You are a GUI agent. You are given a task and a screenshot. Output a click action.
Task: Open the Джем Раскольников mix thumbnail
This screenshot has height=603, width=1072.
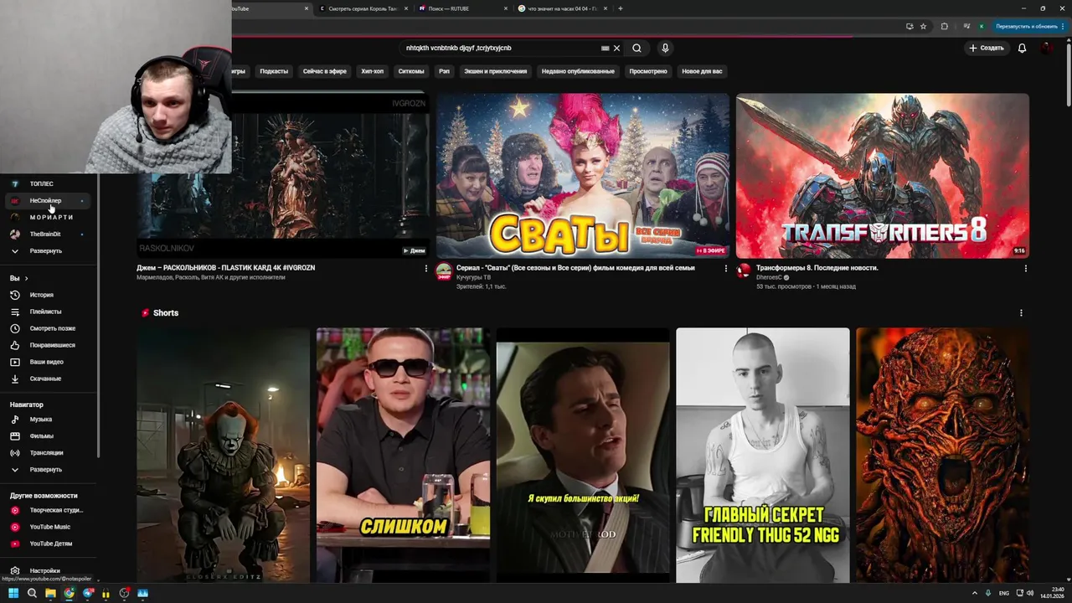[283, 176]
